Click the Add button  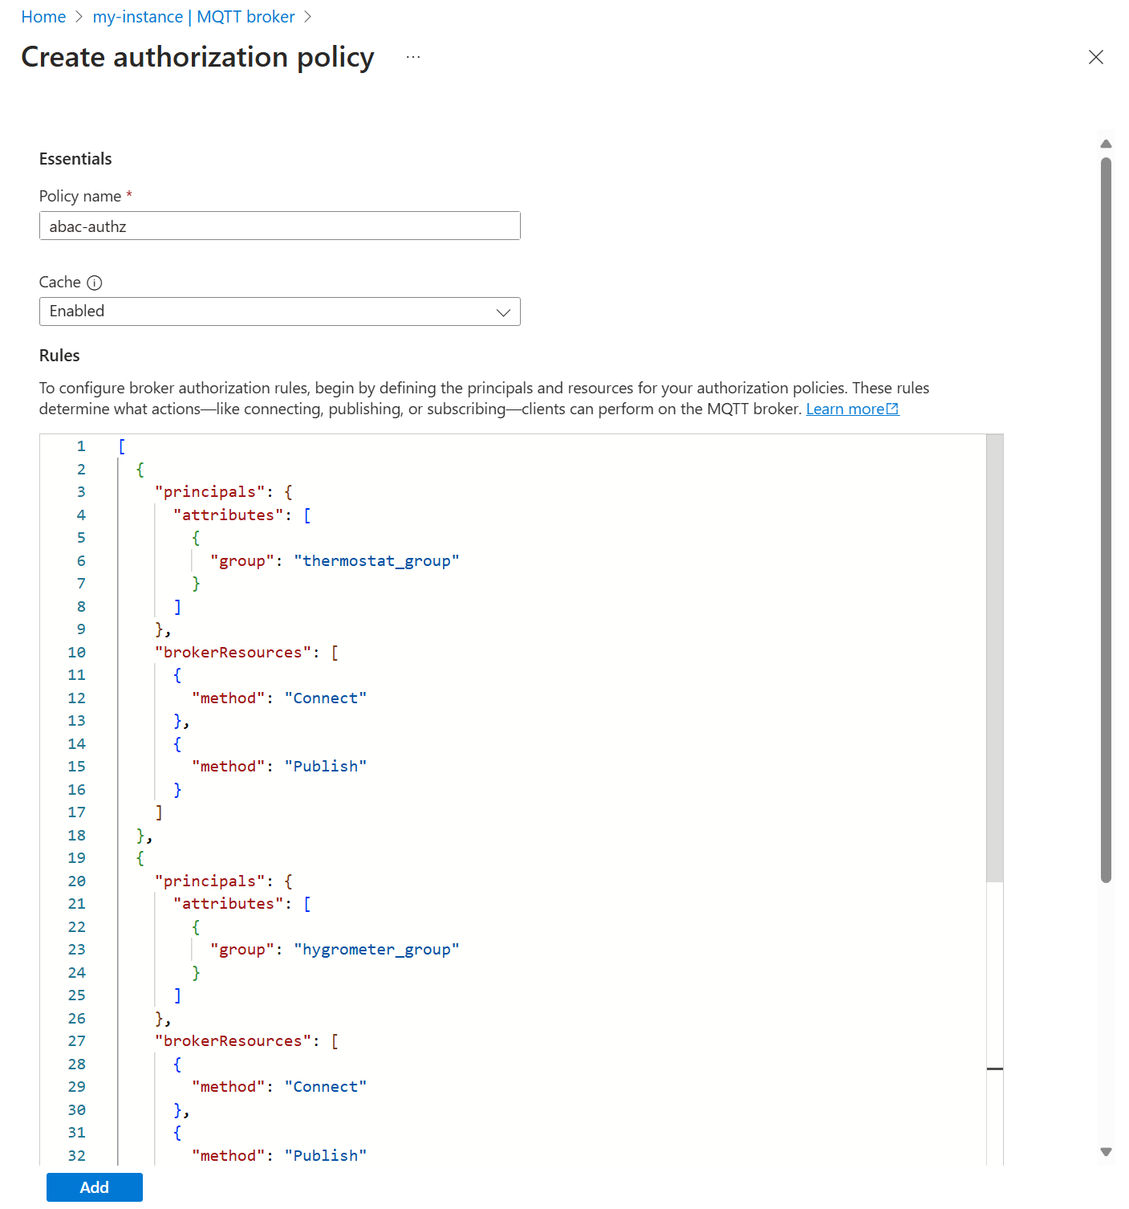[94, 1187]
